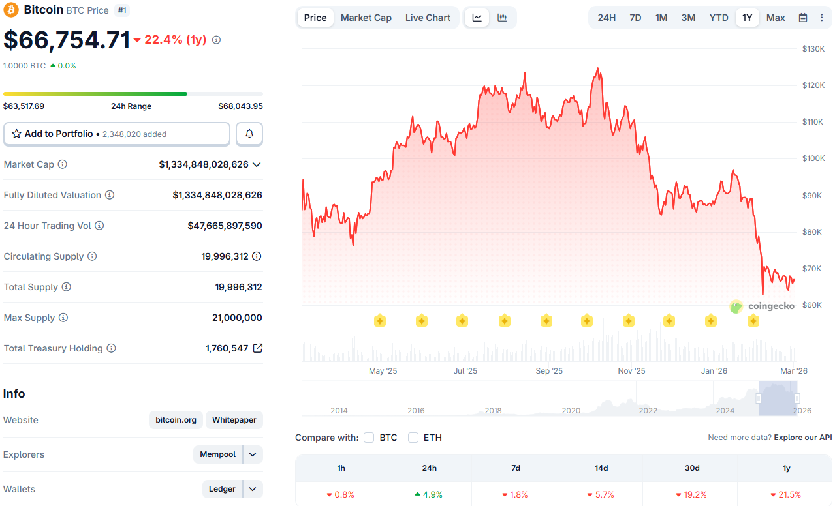Open the chart's three-dot options menu
Viewport: 835px width, 506px height.
[x=821, y=18]
